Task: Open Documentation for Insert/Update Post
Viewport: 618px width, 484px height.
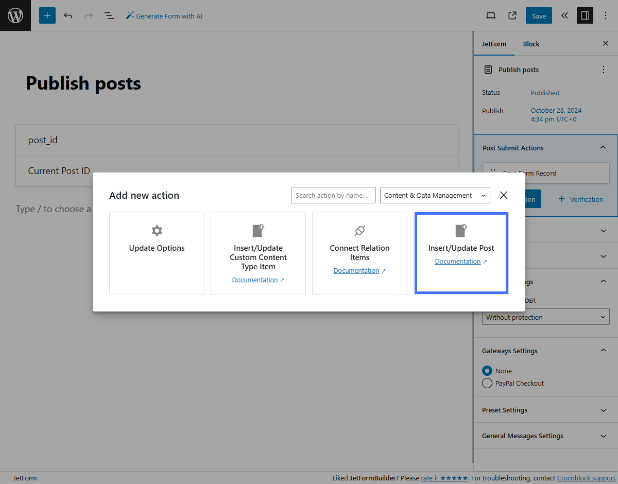Action: (458, 261)
